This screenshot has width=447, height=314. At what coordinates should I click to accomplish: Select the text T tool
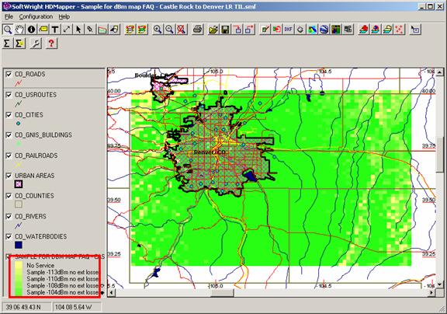coord(55,30)
